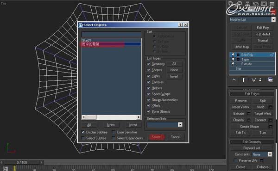
Task: Toggle Show End Result icon
Action: tap(244, 80)
